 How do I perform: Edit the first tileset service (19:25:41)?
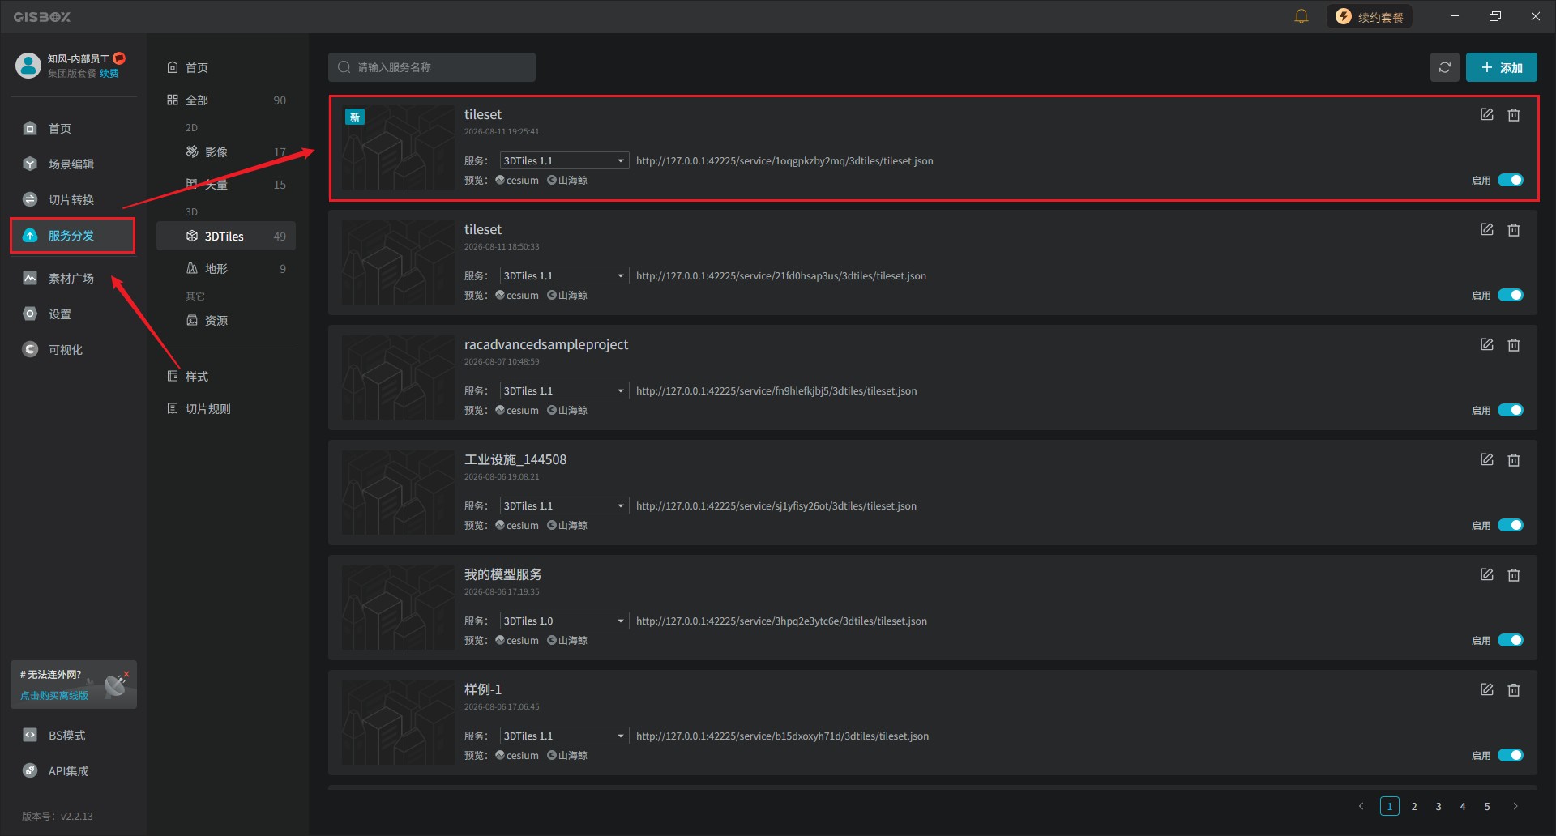[x=1487, y=114]
